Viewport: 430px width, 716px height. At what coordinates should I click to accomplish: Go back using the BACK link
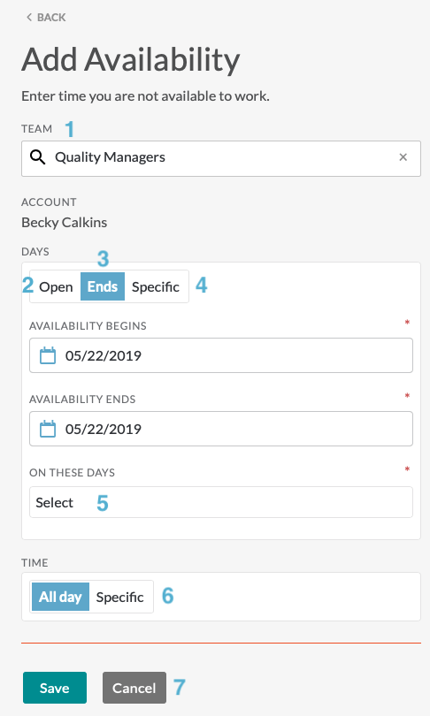(46, 18)
